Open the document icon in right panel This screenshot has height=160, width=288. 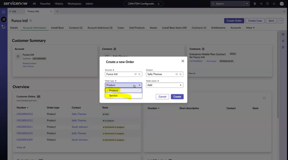point(283,47)
